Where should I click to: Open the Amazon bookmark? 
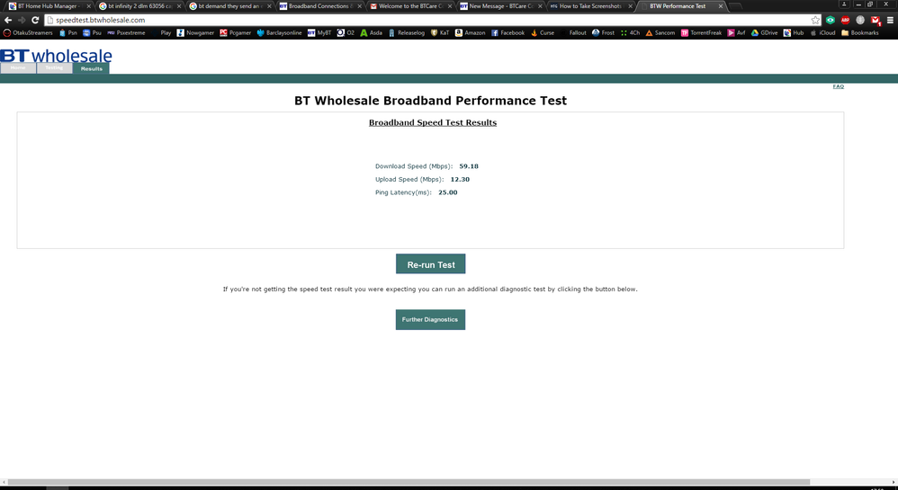[x=471, y=33]
